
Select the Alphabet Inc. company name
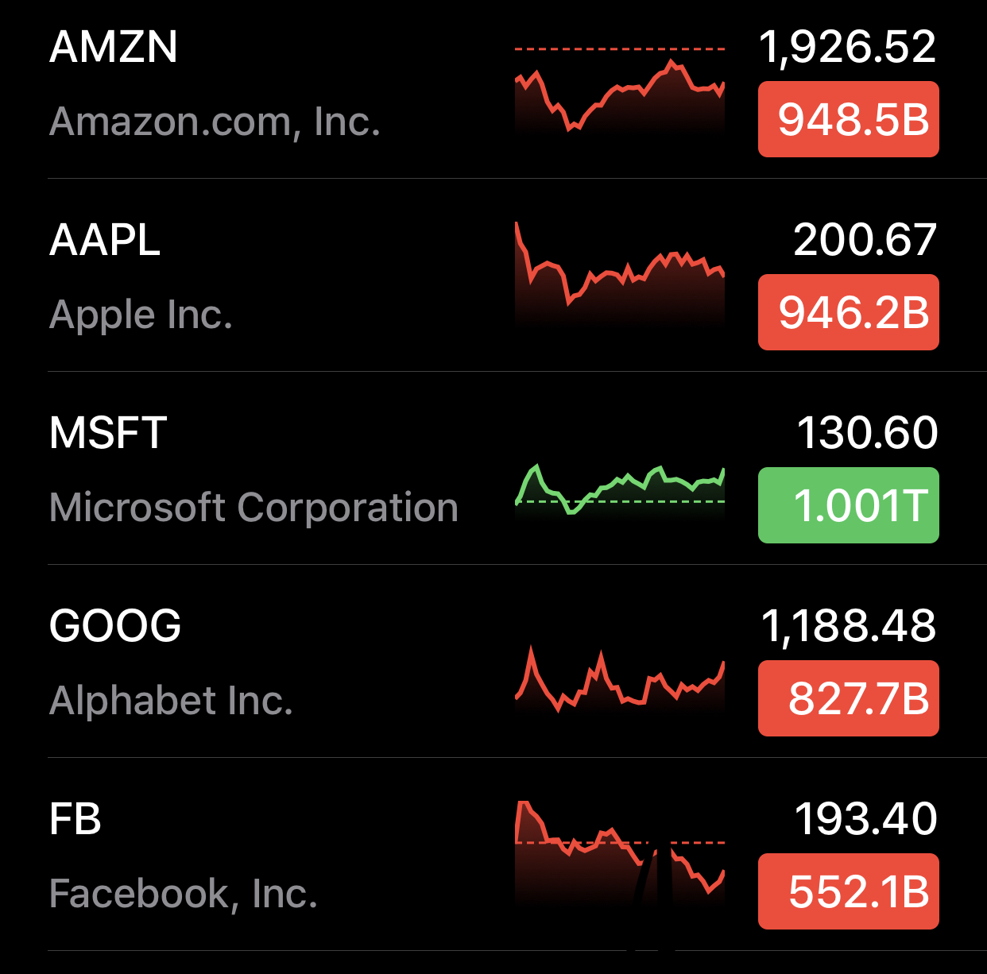[171, 701]
